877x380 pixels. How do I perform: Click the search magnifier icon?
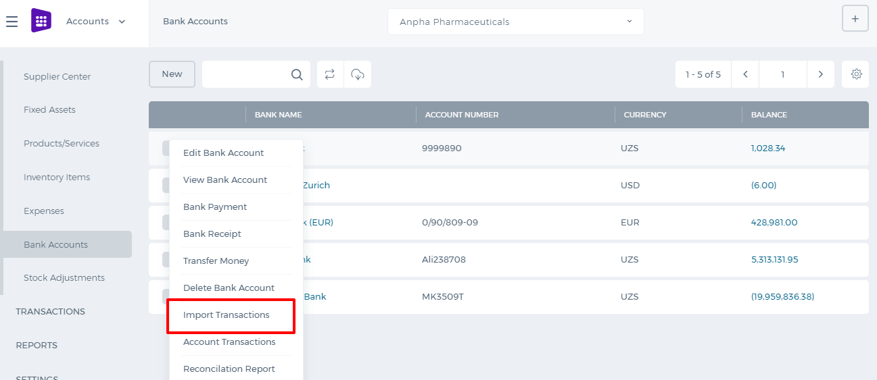point(297,74)
